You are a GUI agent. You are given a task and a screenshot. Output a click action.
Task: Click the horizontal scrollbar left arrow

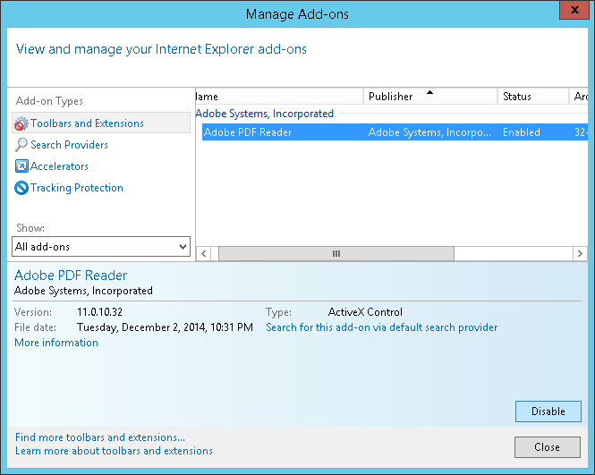(x=204, y=253)
